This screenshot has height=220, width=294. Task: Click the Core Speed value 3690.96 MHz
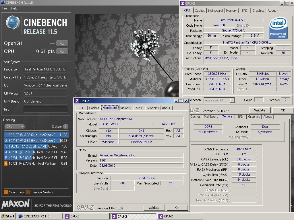point(217,74)
